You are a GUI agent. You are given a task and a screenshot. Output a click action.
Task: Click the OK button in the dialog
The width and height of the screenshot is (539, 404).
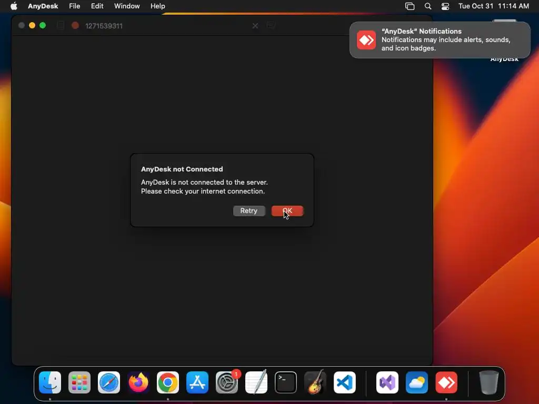(x=287, y=211)
